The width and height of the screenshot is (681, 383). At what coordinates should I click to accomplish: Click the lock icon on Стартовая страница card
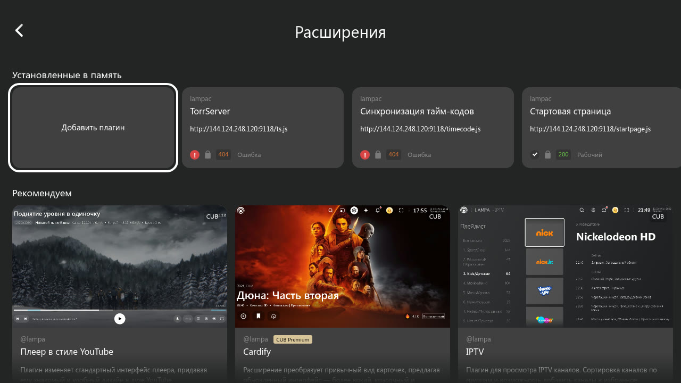547,155
